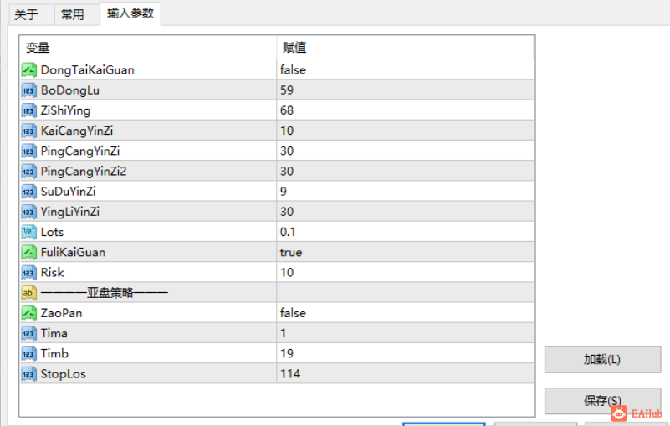Select the ZiShiYing variable icon
This screenshot has height=426, width=670.
[28, 110]
